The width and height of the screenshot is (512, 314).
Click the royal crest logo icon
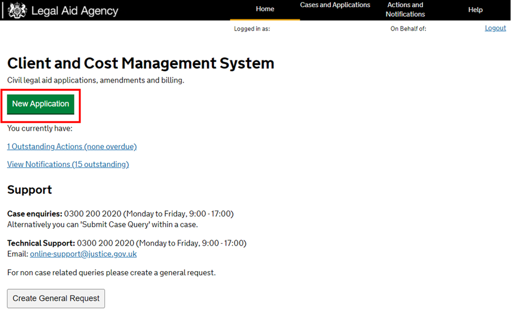click(x=17, y=10)
